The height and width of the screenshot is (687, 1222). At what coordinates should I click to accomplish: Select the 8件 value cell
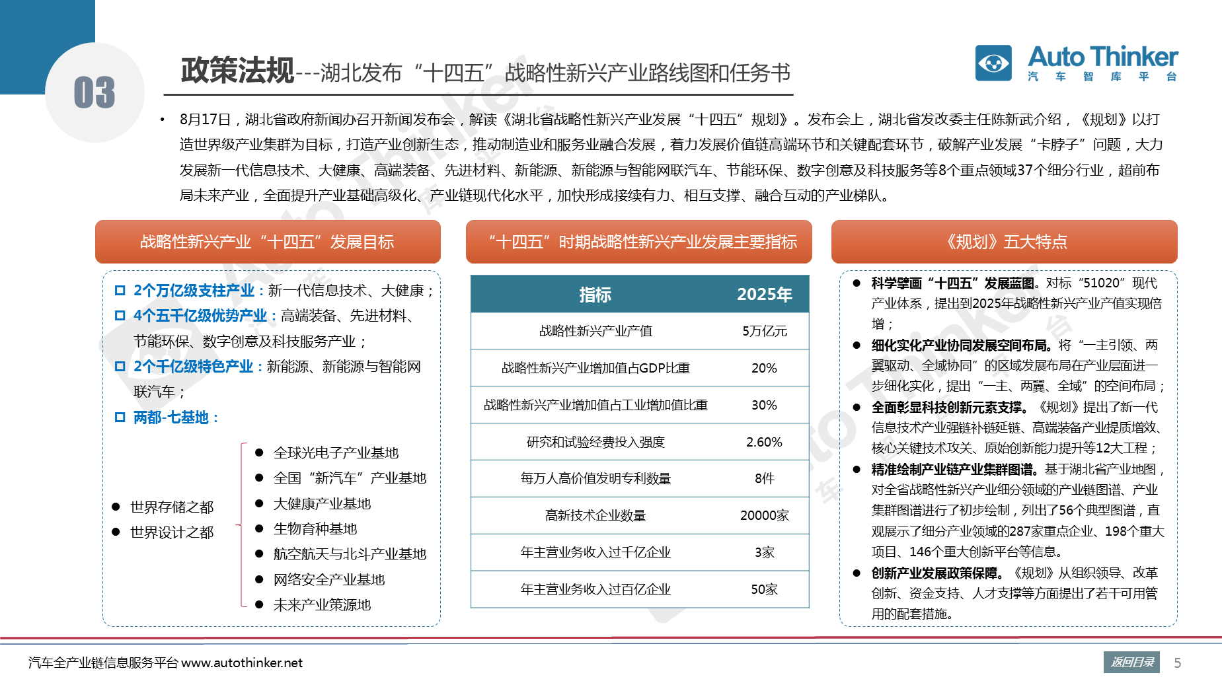765,478
